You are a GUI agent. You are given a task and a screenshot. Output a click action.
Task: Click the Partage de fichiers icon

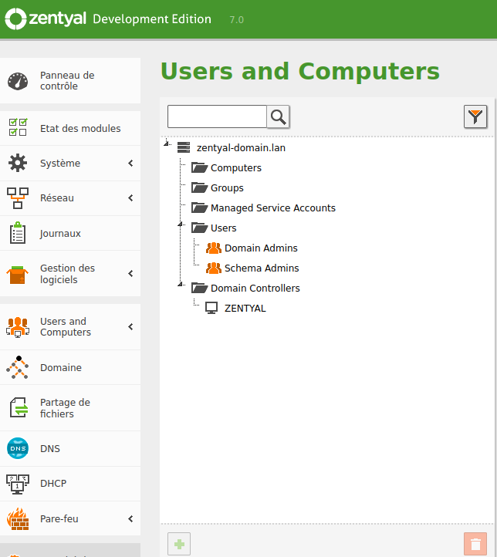(x=19, y=407)
